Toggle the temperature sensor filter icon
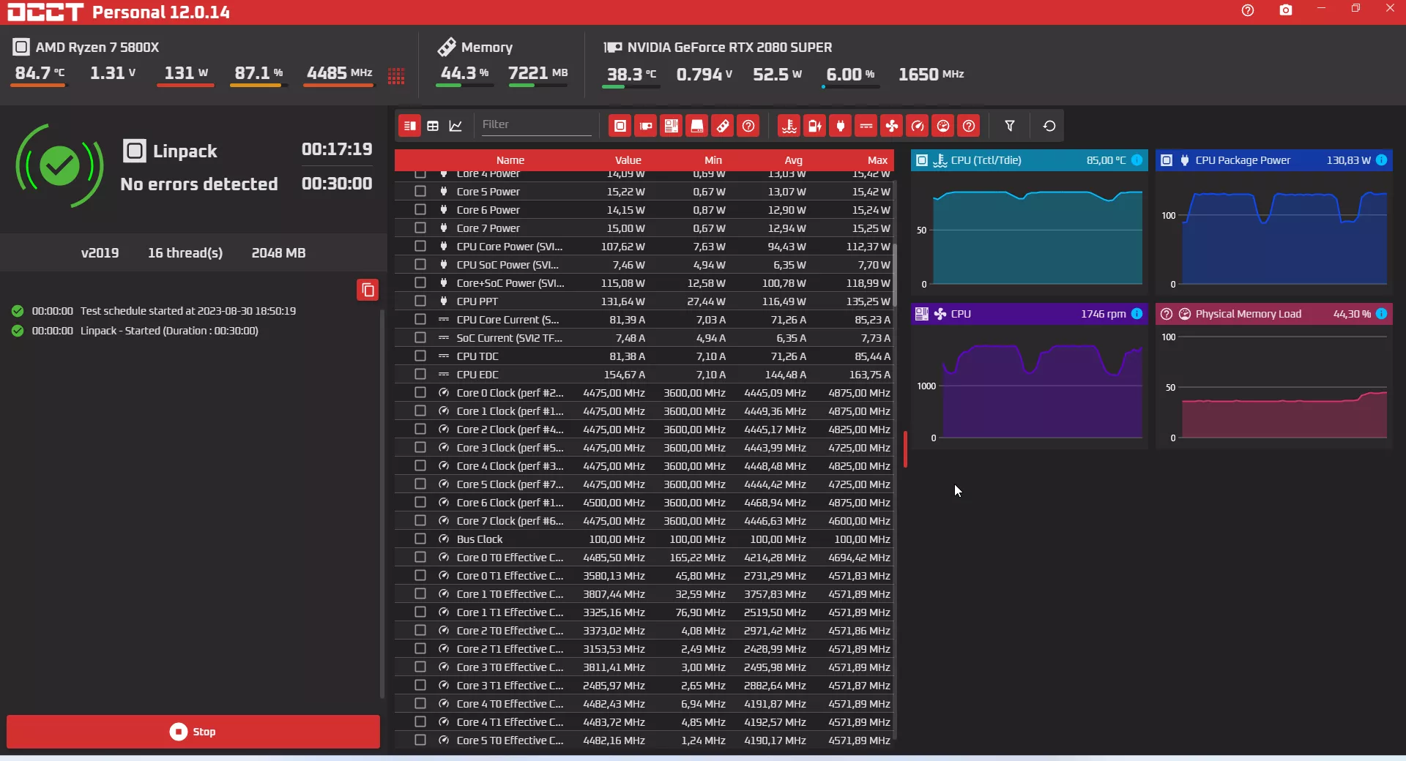 tap(789, 126)
